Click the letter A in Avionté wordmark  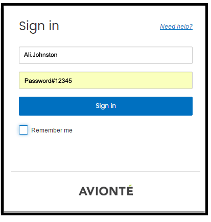tap(83, 191)
